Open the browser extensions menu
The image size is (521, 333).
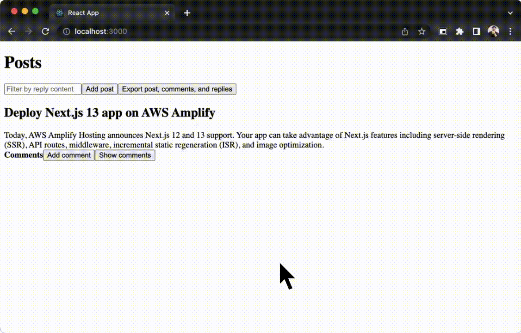(x=459, y=31)
